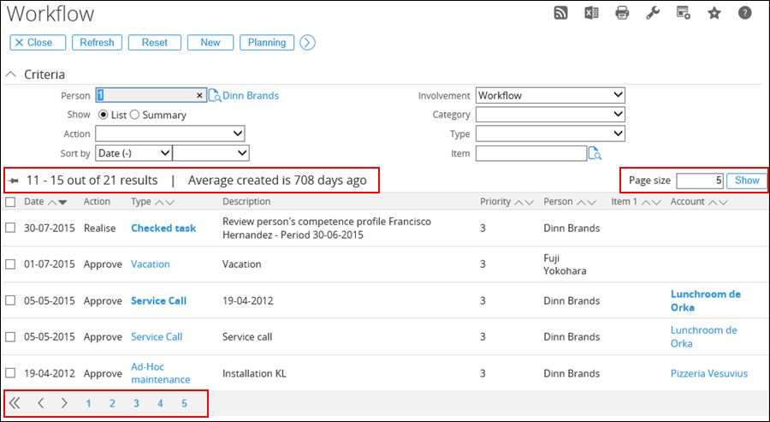Collapse the Criteria section
The image size is (770, 422).
[11, 74]
